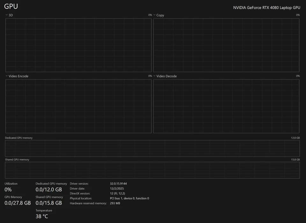The image size is (306, 223).
Task: Select the Utilization 0% value
Action: (x=8, y=190)
